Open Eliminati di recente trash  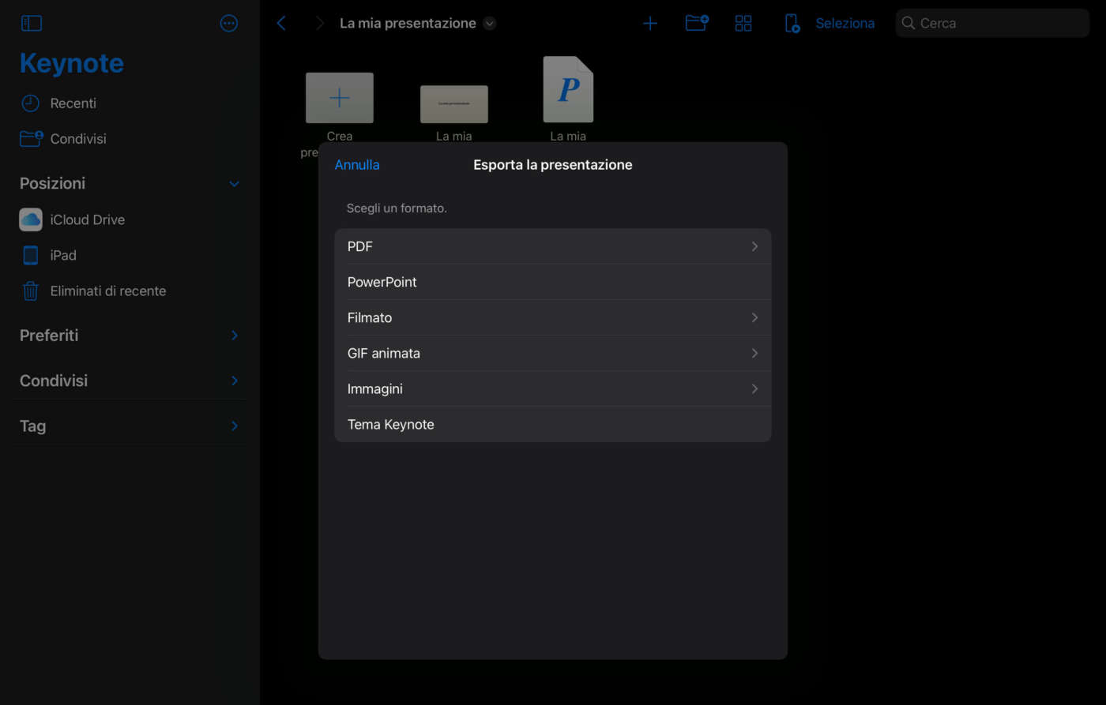click(x=93, y=291)
